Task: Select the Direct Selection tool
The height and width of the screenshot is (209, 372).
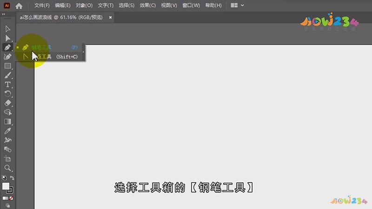Action: pos(7,38)
